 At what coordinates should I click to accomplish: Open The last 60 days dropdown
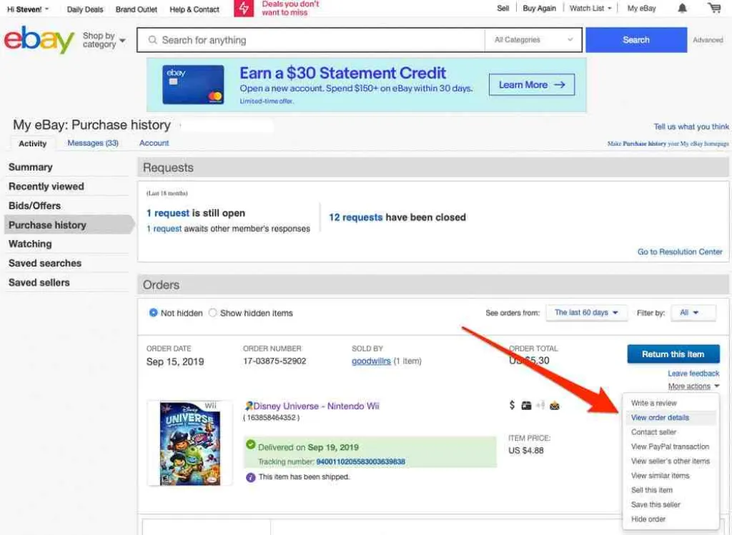pos(586,313)
